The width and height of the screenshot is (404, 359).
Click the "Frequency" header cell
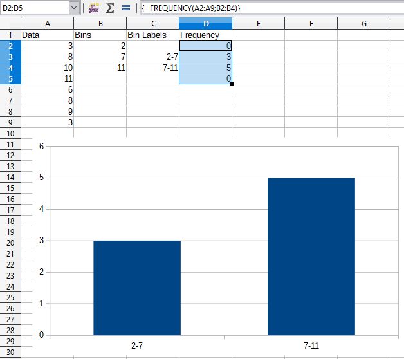point(205,35)
